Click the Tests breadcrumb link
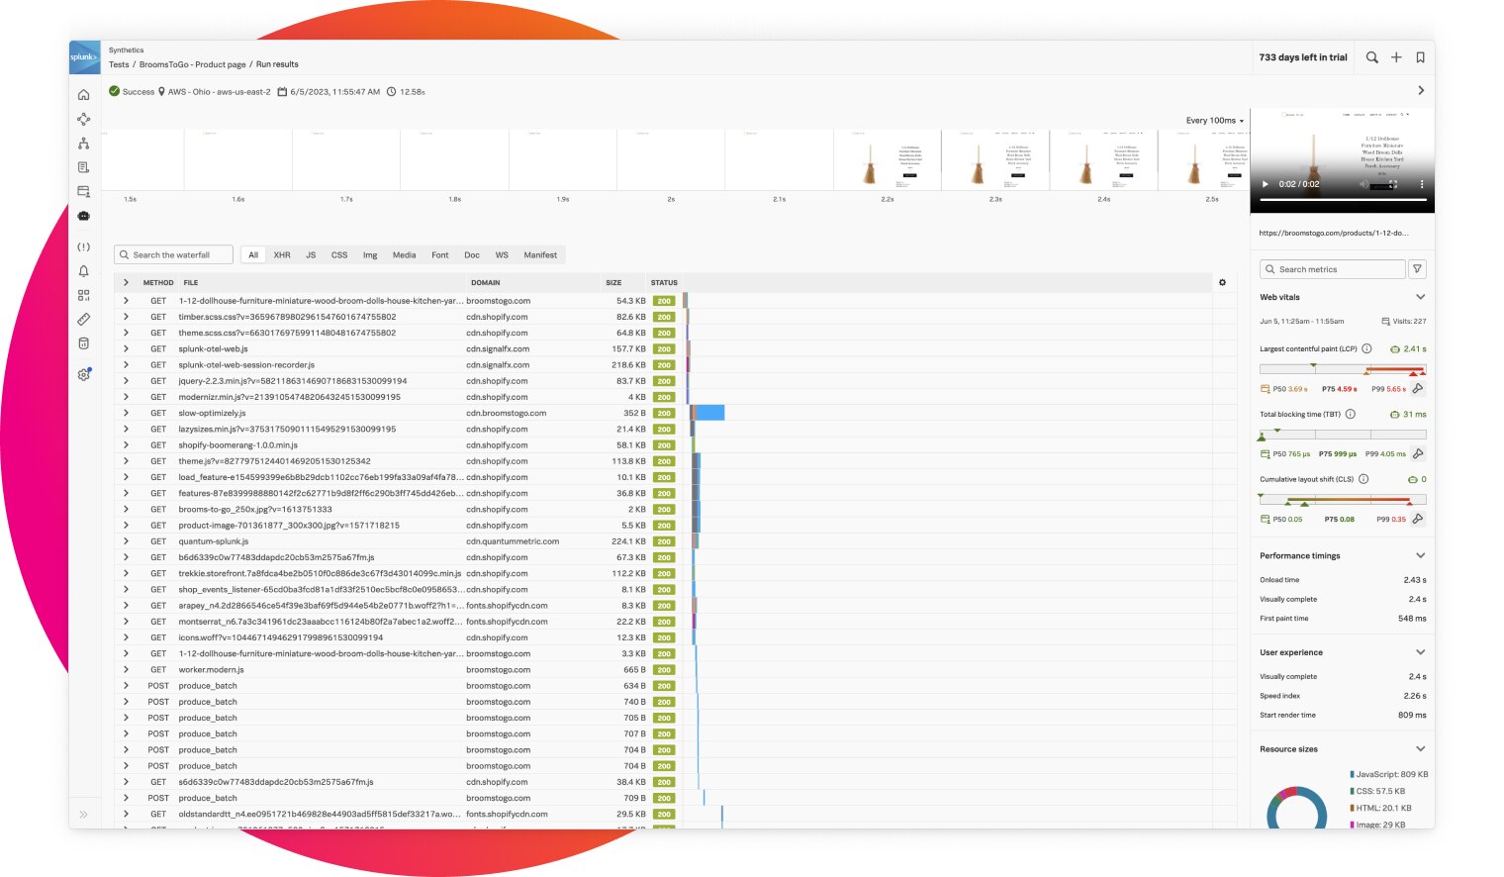This screenshot has height=877, width=1504. click(x=119, y=64)
